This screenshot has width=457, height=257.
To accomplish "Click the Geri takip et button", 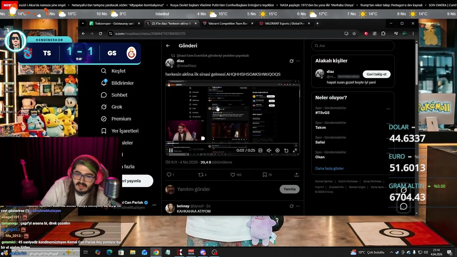I will click(377, 74).
